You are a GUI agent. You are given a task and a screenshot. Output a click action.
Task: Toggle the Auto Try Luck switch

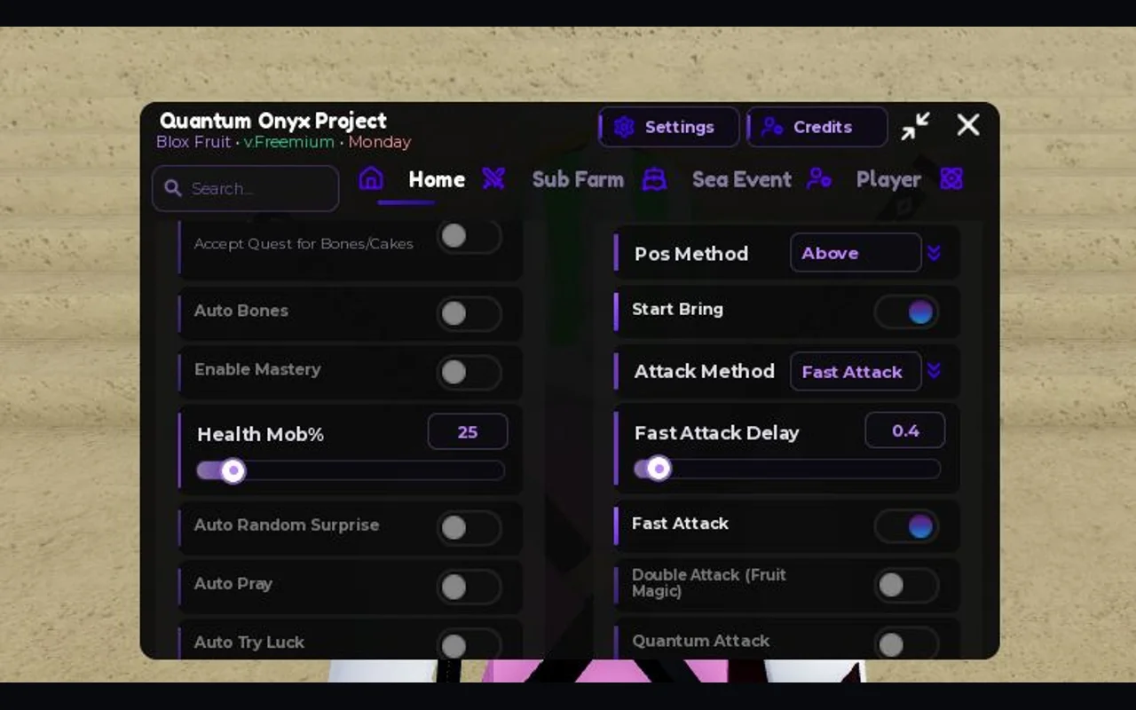point(469,645)
